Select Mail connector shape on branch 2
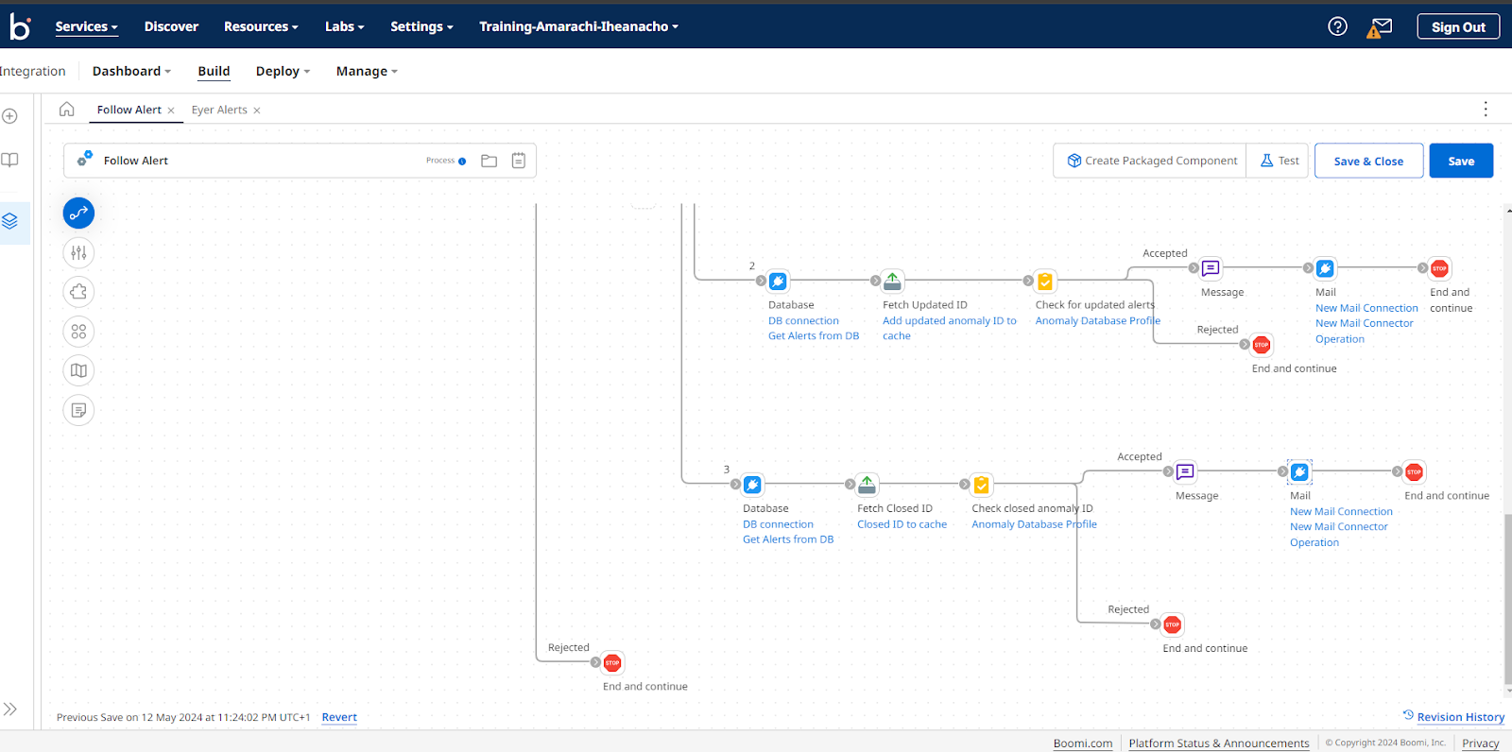The height and width of the screenshot is (752, 1512). pyautogui.click(x=1325, y=268)
